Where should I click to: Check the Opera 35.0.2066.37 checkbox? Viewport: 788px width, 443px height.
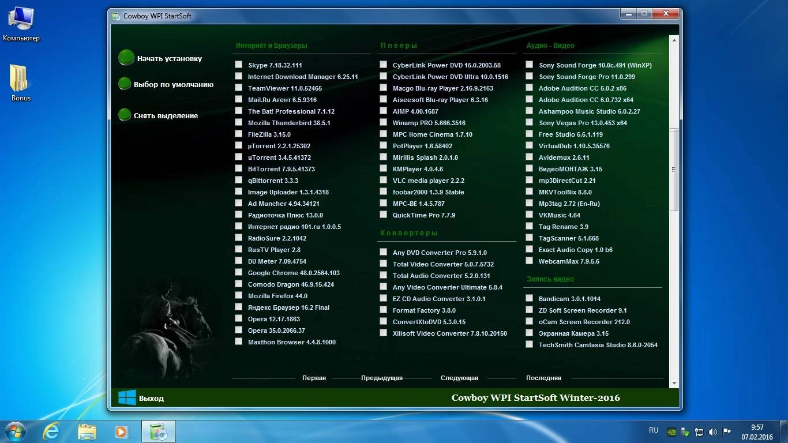(x=238, y=330)
